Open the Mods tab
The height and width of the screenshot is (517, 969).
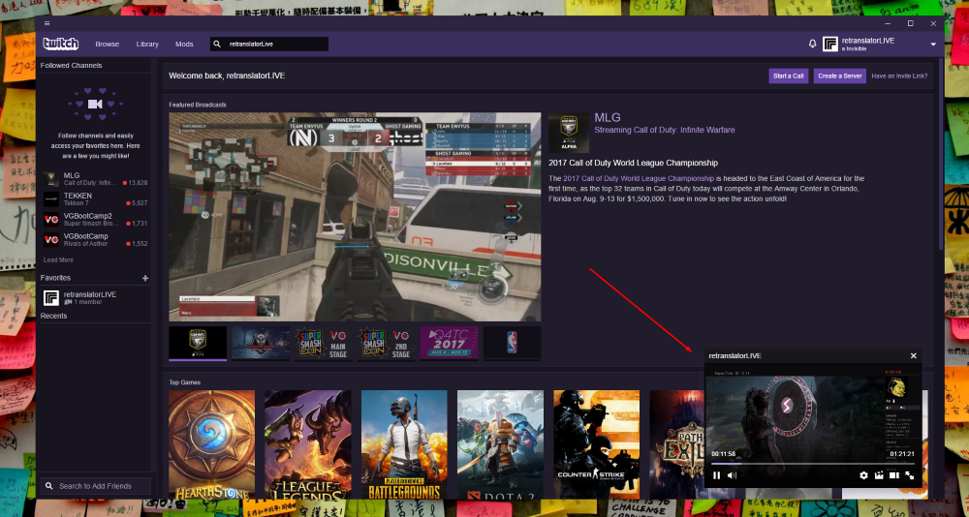coord(184,45)
